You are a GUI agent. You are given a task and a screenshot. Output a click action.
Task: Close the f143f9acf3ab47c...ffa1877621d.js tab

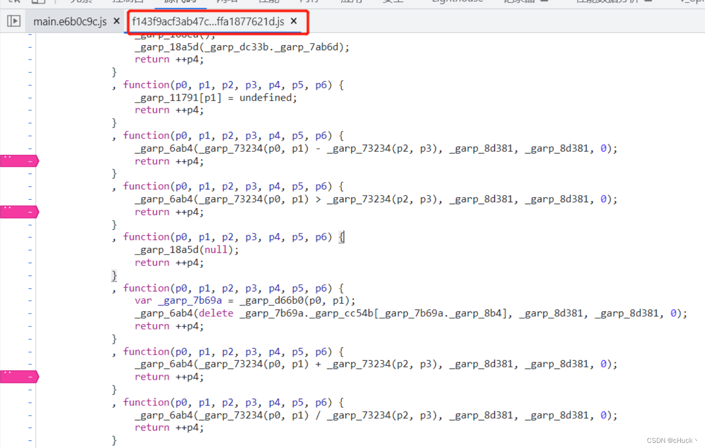click(x=294, y=21)
